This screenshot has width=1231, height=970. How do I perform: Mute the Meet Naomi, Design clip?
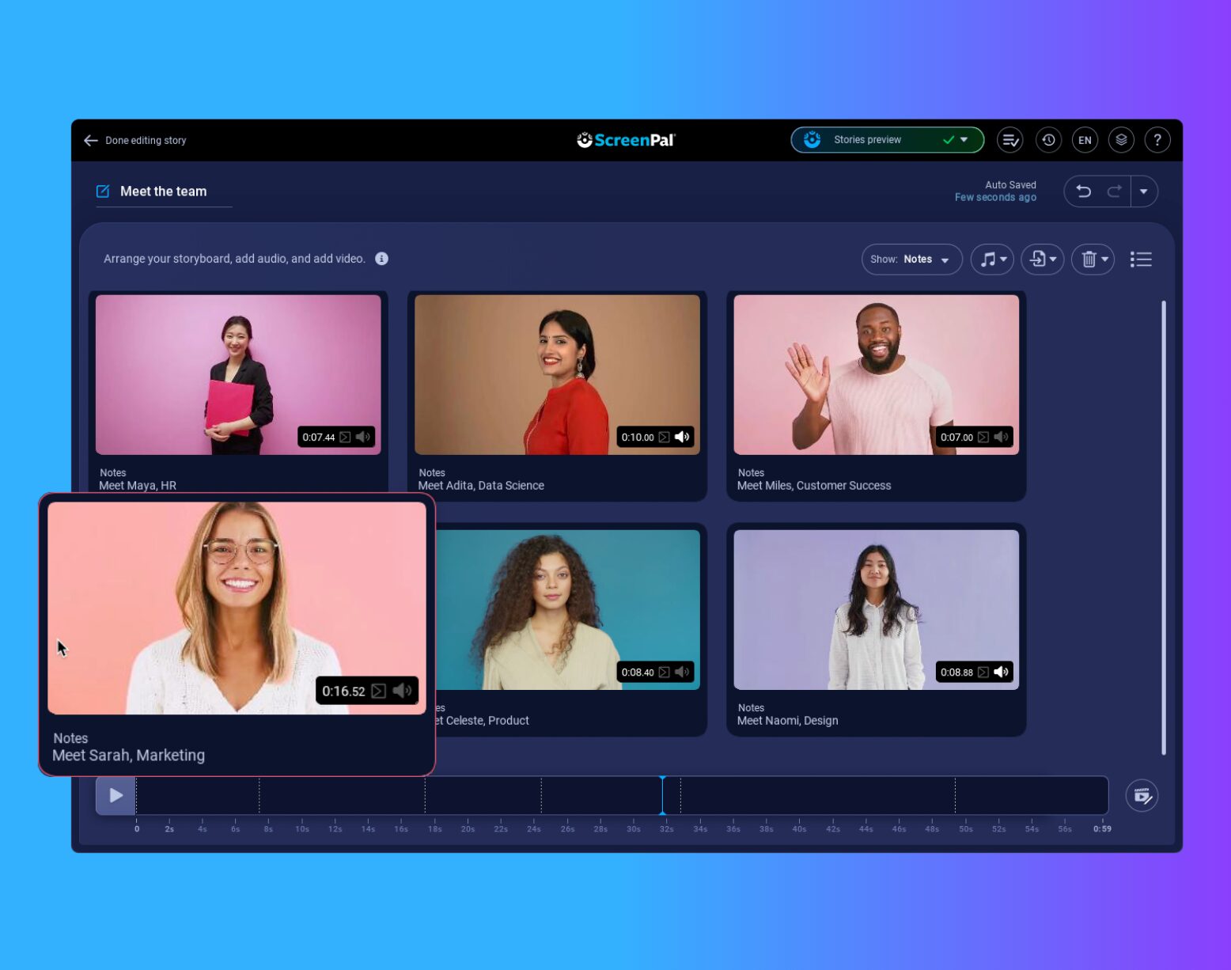click(1001, 672)
